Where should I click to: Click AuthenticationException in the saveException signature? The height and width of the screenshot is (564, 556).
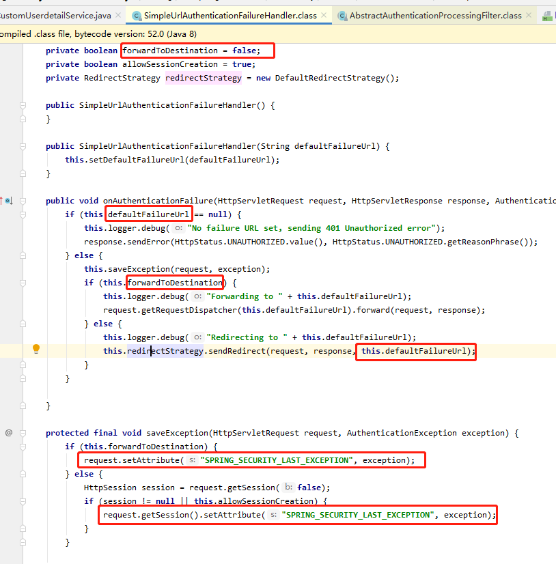click(x=402, y=433)
